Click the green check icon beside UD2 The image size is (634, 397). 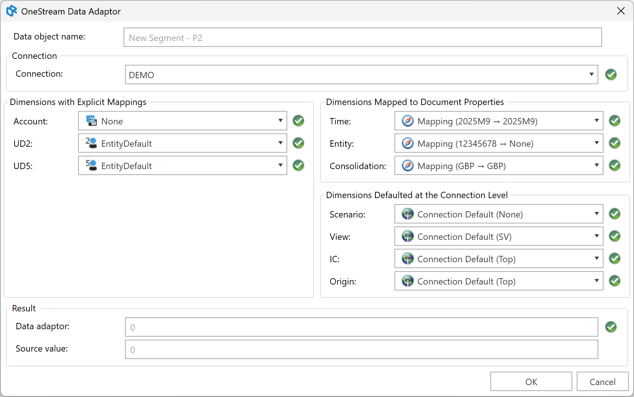298,143
